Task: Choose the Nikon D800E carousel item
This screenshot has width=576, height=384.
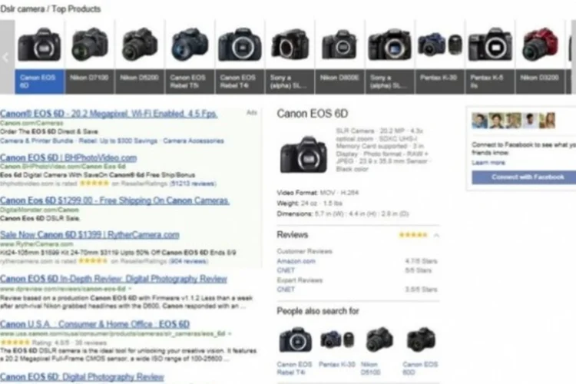Action: 339,57
